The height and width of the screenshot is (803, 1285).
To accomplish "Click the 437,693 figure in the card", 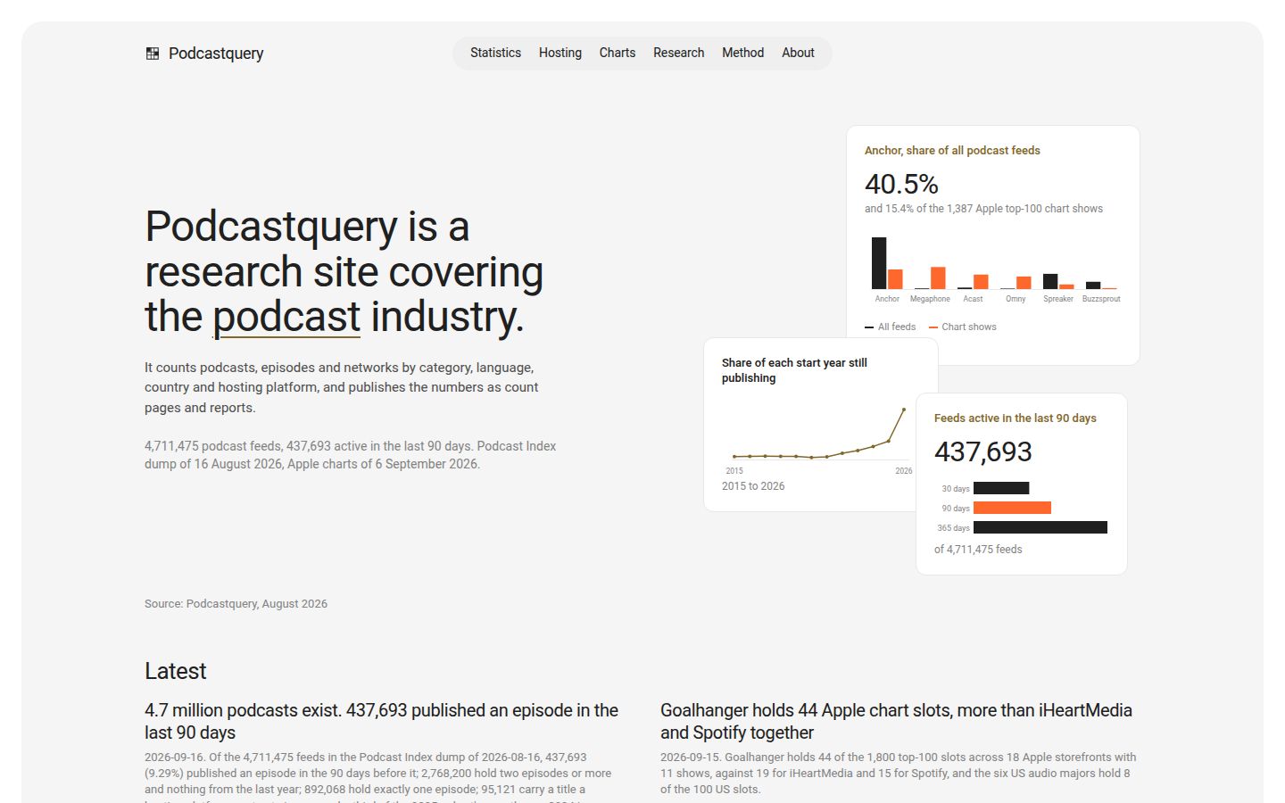I will (983, 451).
